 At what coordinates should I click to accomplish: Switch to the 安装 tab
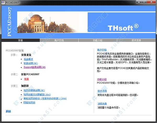[20, 40]
